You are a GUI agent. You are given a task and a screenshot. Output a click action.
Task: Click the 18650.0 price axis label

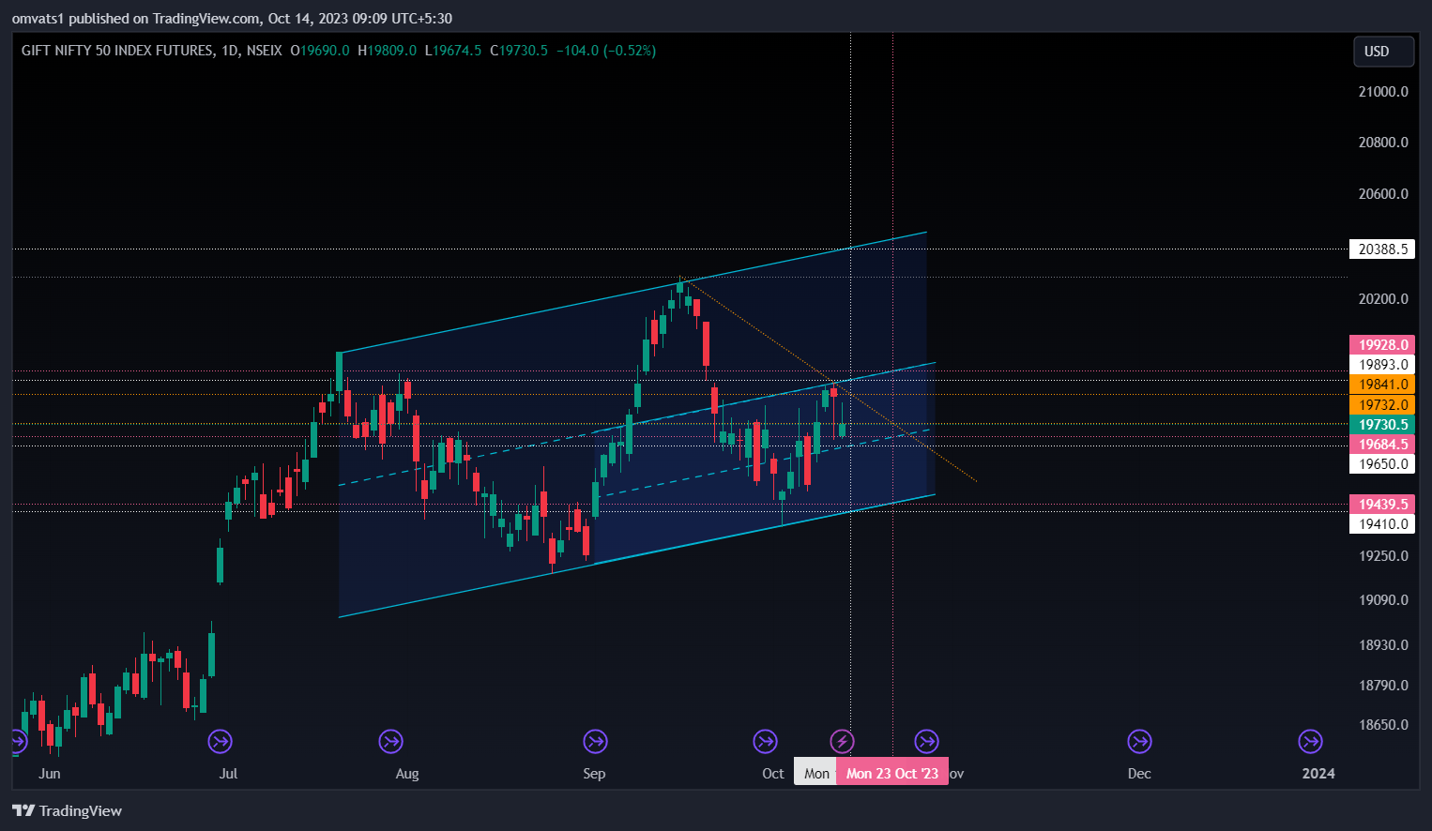1383,725
